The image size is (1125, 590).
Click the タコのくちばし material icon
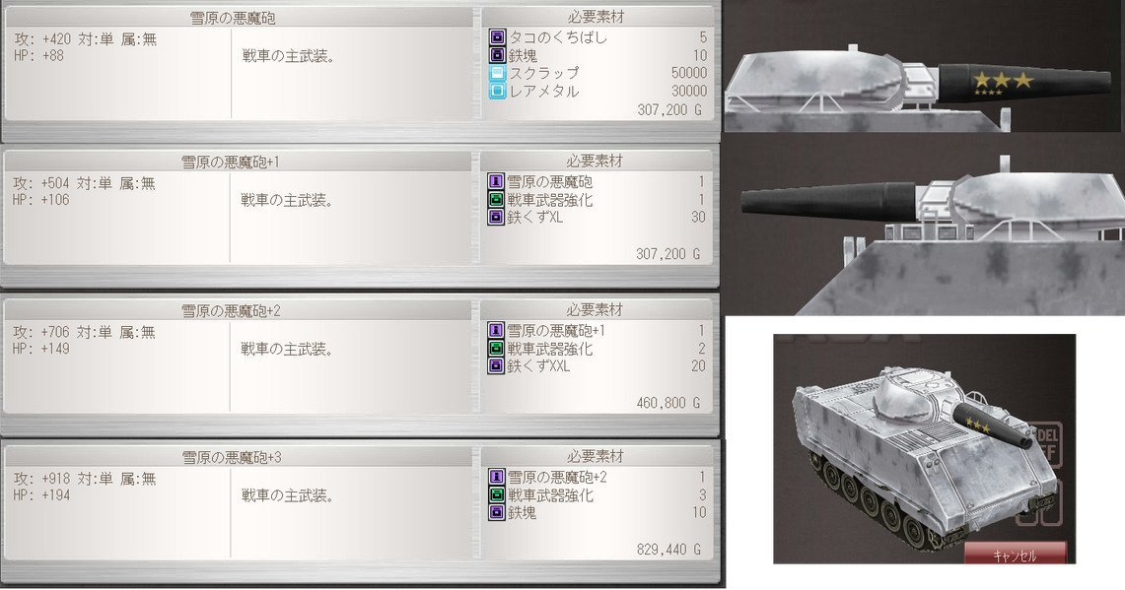point(497,37)
